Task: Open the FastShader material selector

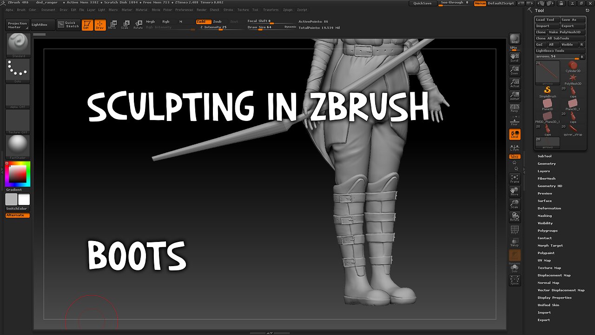Action: 18,147
